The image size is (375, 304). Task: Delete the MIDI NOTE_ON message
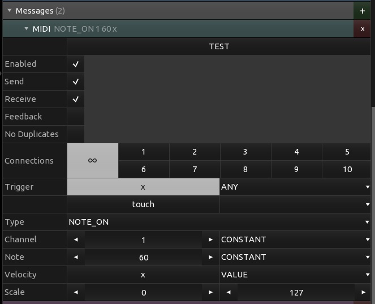(x=362, y=29)
